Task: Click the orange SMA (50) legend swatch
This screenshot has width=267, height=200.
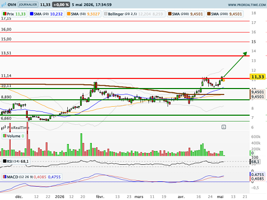Action: coord(69,14)
